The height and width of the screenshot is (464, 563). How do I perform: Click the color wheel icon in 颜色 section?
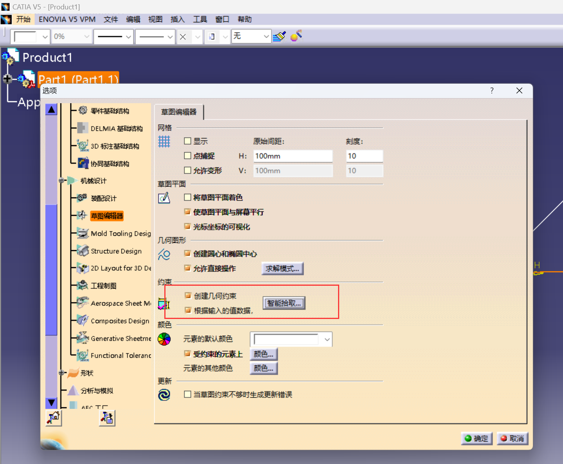164,339
